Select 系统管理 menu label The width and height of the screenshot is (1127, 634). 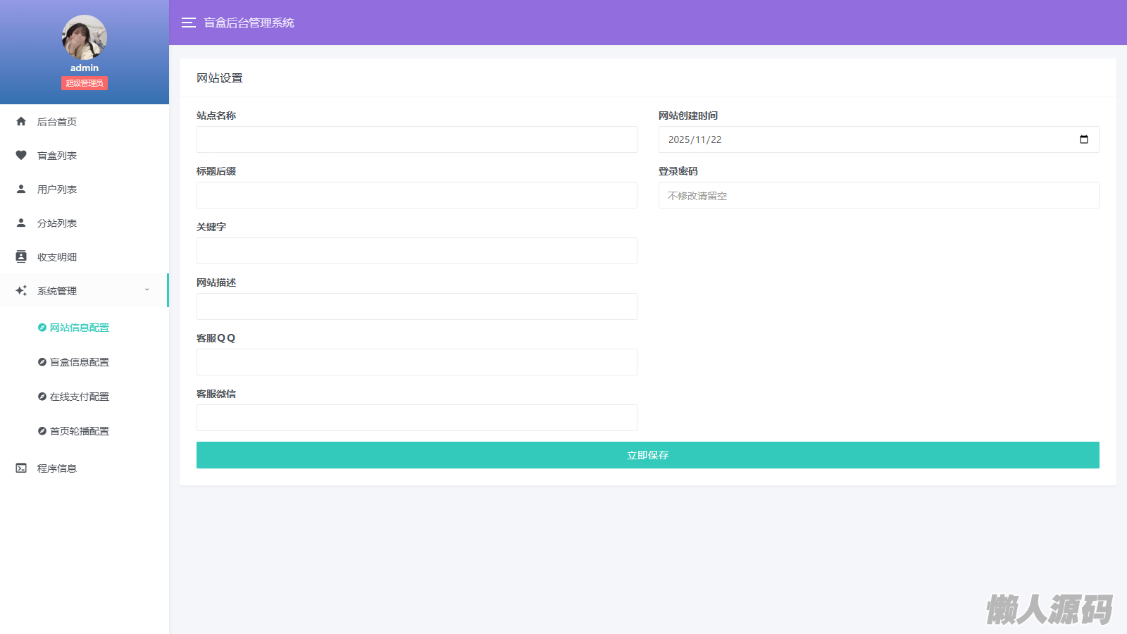click(x=57, y=291)
